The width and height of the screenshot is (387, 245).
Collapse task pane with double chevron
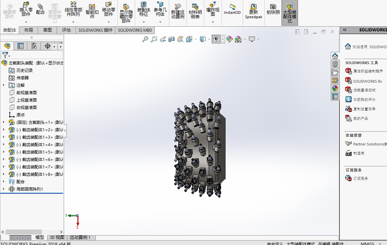point(345,30)
